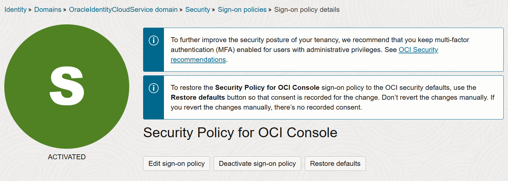508x181 pixels.
Task: Click the Restore defaults button
Action: coord(335,164)
